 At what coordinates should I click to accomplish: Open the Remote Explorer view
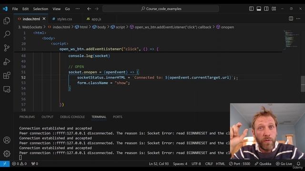[x=7, y=89]
